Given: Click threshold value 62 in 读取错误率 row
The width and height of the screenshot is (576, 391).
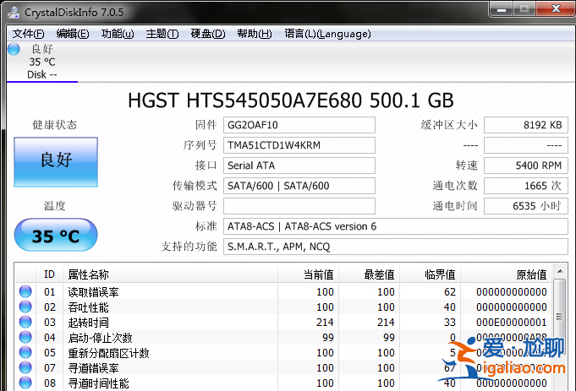Looking at the screenshot, I should tap(450, 292).
